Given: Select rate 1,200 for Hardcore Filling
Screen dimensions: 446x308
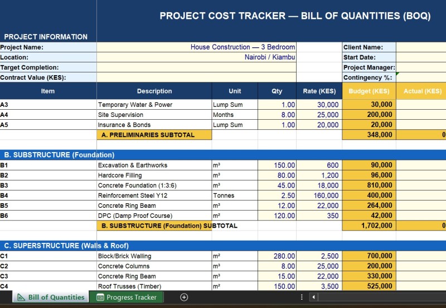Looking at the screenshot, I should pos(319,175).
